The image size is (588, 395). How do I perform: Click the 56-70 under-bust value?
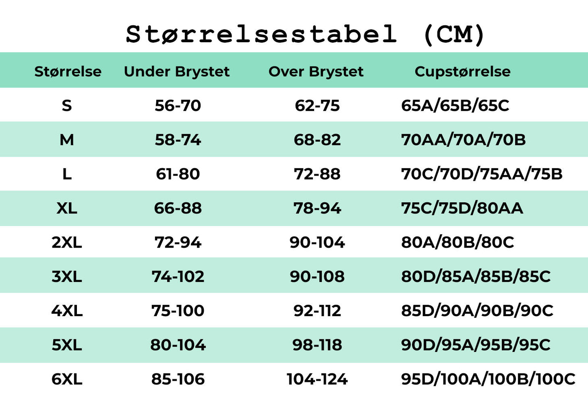[178, 106]
